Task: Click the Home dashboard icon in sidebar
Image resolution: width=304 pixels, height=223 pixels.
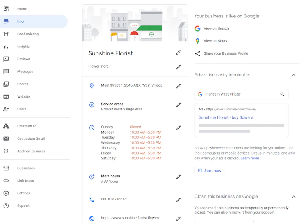Action: coord(6,9)
